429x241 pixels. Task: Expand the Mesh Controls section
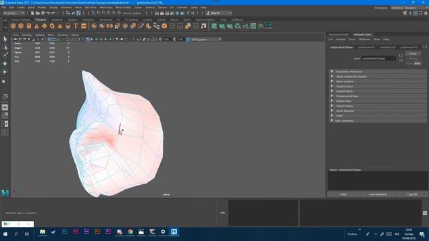(x=378, y=82)
